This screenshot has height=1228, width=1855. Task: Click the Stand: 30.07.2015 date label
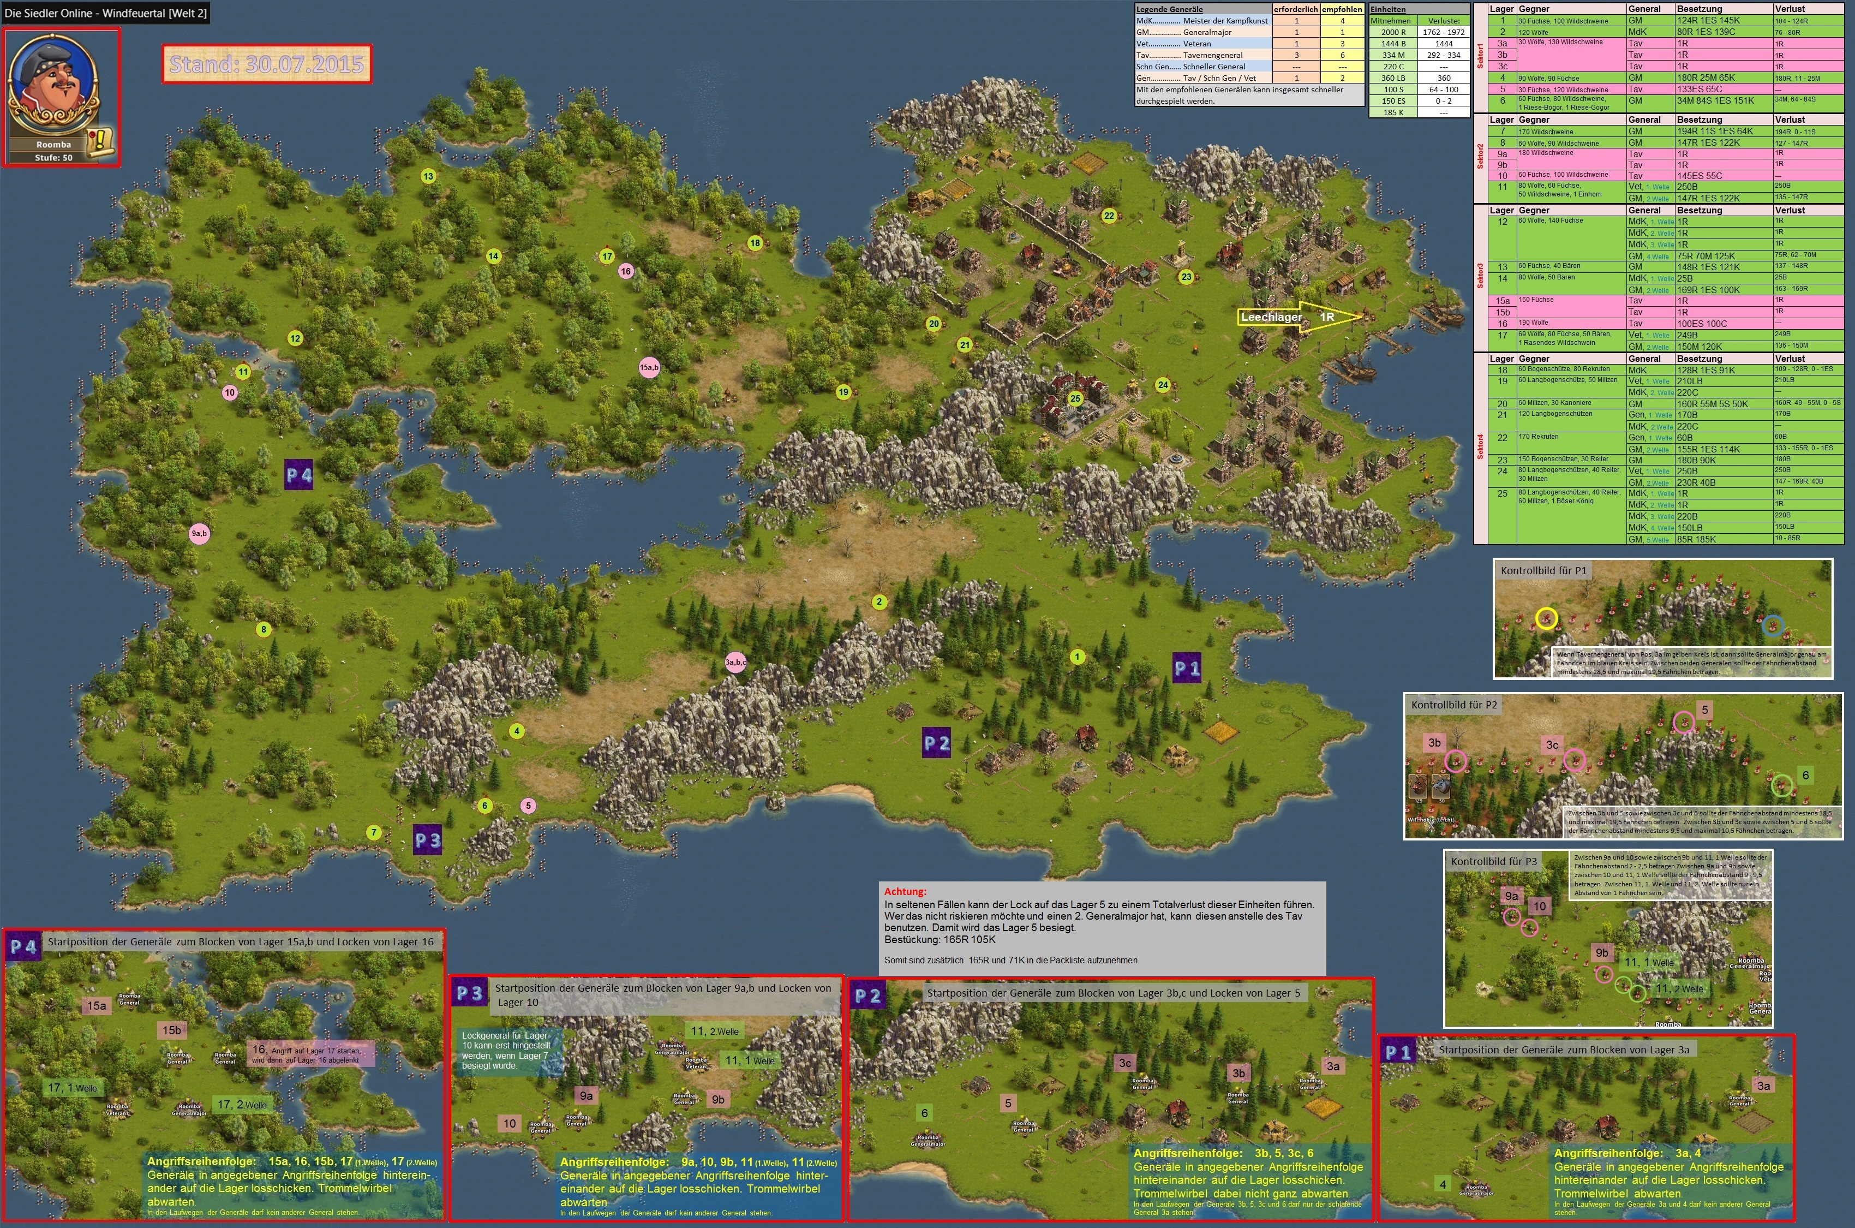click(266, 64)
